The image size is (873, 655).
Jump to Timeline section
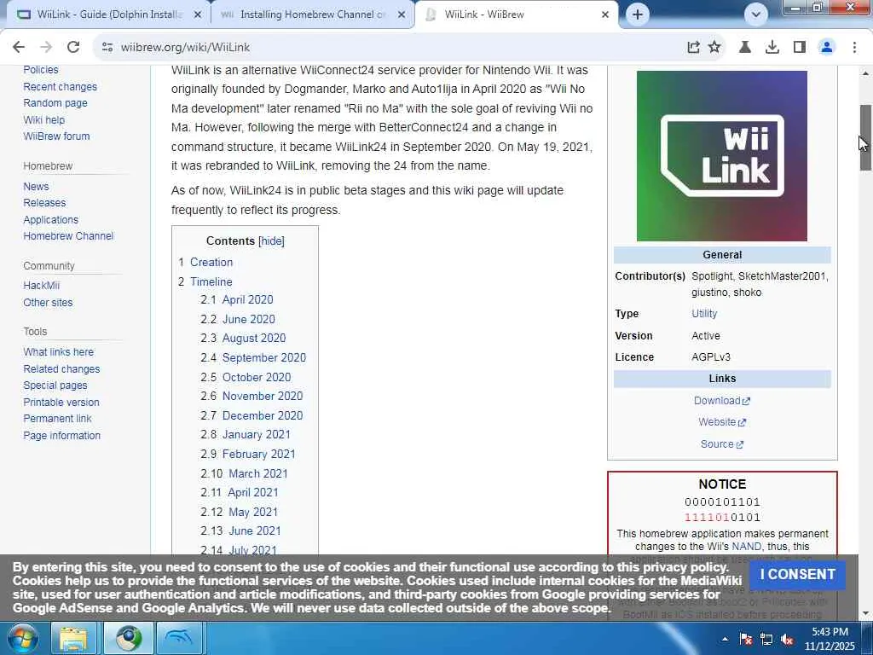[211, 281]
